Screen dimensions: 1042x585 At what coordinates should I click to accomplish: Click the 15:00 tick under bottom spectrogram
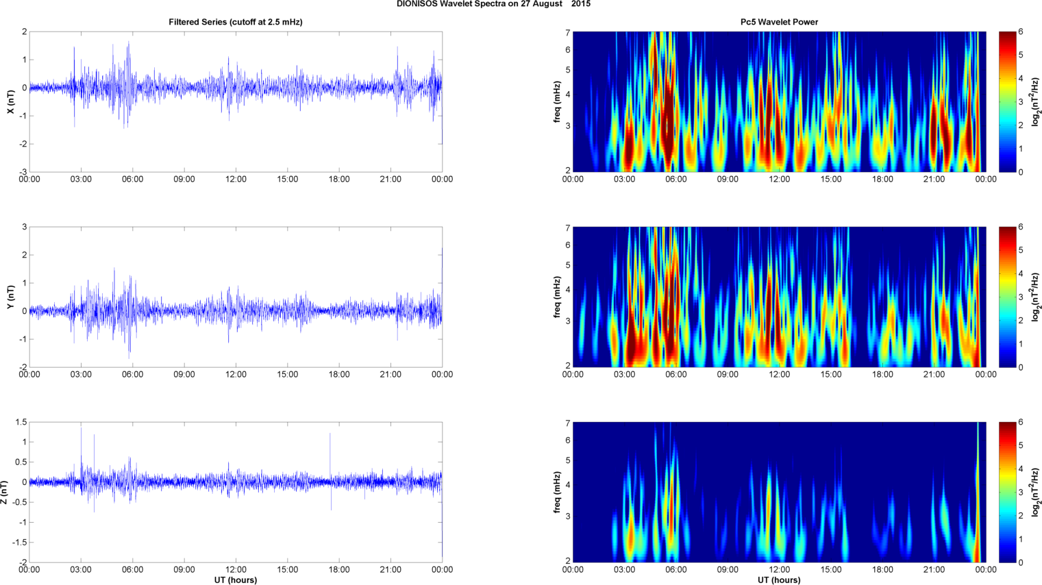(831, 570)
